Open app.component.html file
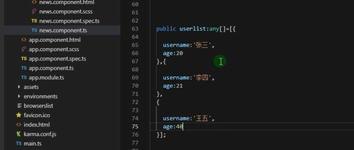The image size is (354, 150). [x=55, y=40]
